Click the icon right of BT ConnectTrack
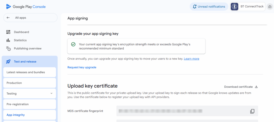The height and width of the screenshot is (122, 274). 270,7
